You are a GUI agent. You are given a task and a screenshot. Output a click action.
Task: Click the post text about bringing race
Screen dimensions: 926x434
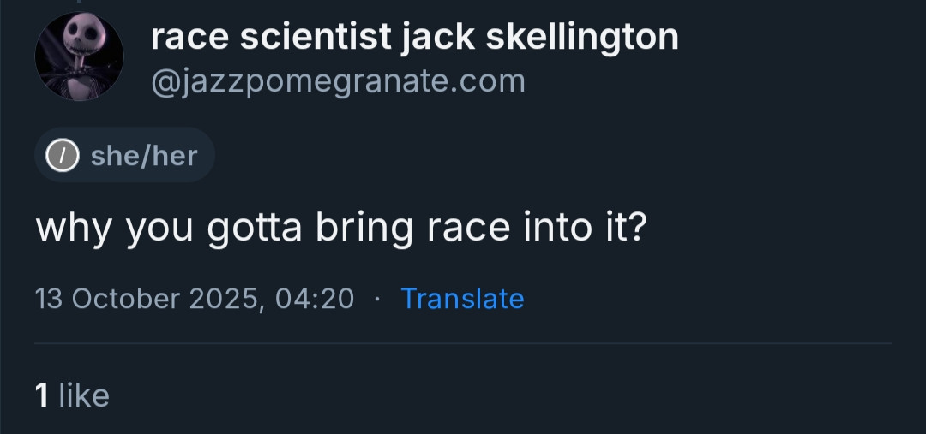340,229
